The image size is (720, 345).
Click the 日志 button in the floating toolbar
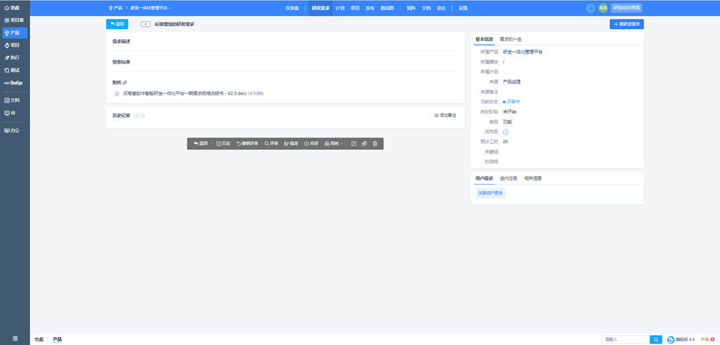pos(224,144)
